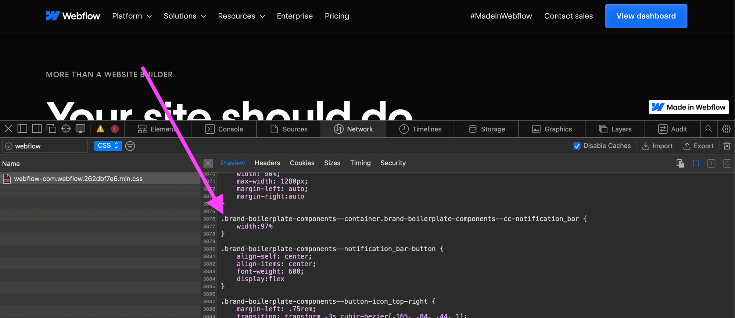Click line number 3880 in gutter
The image size is (735, 318).
(209, 249)
